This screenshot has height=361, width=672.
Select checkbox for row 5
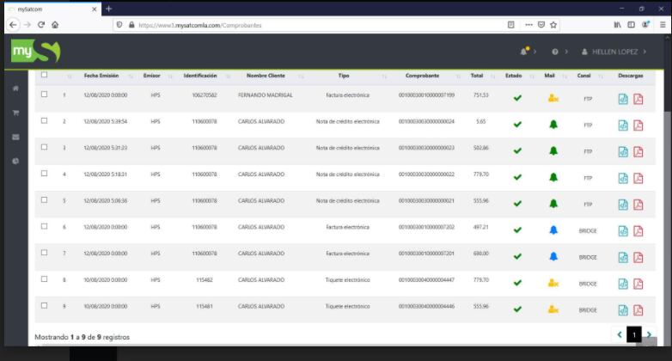click(x=44, y=200)
